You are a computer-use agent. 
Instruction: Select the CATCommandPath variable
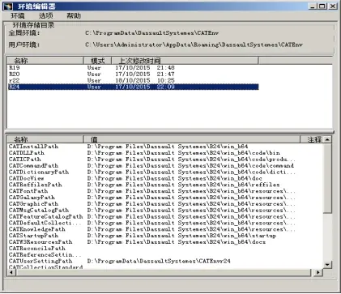(33, 165)
